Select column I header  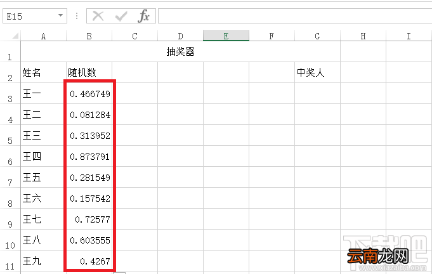click(409, 36)
